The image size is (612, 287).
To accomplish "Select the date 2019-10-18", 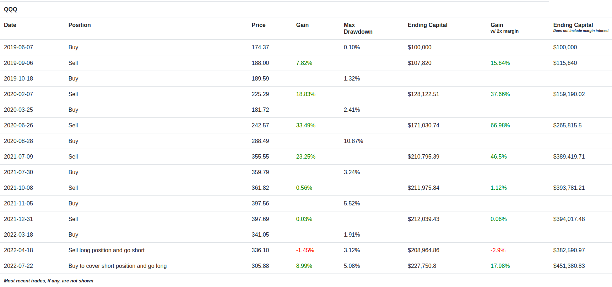I will coord(18,79).
